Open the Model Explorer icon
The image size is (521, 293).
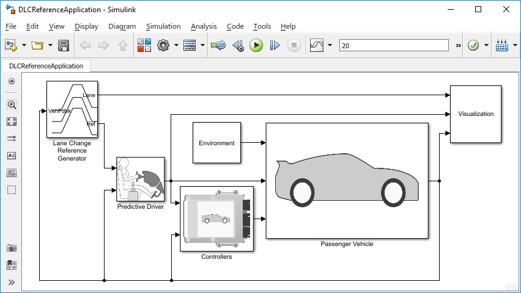click(x=190, y=45)
